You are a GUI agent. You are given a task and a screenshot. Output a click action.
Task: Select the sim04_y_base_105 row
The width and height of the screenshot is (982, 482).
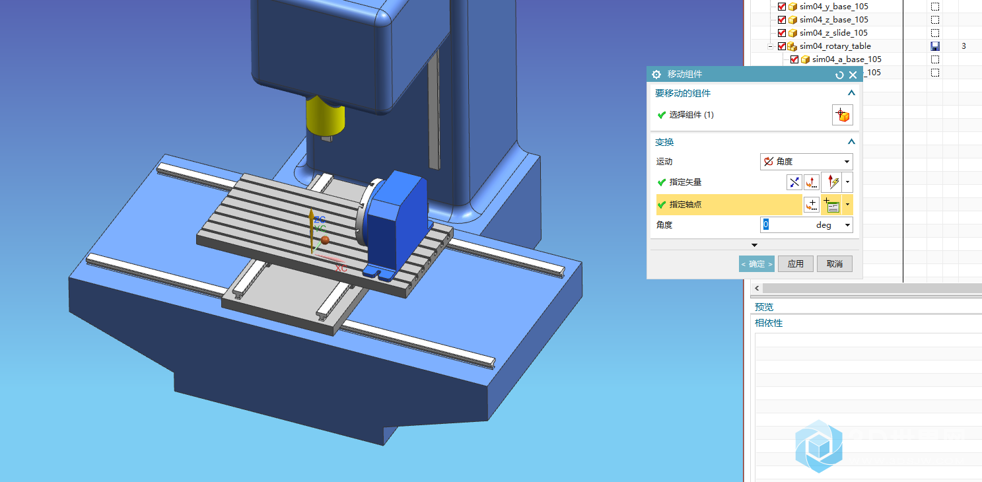[834, 7]
